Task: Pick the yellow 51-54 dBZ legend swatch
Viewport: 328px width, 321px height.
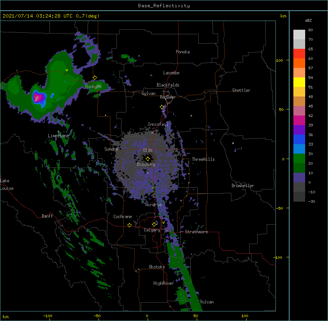Action: pos(299,82)
